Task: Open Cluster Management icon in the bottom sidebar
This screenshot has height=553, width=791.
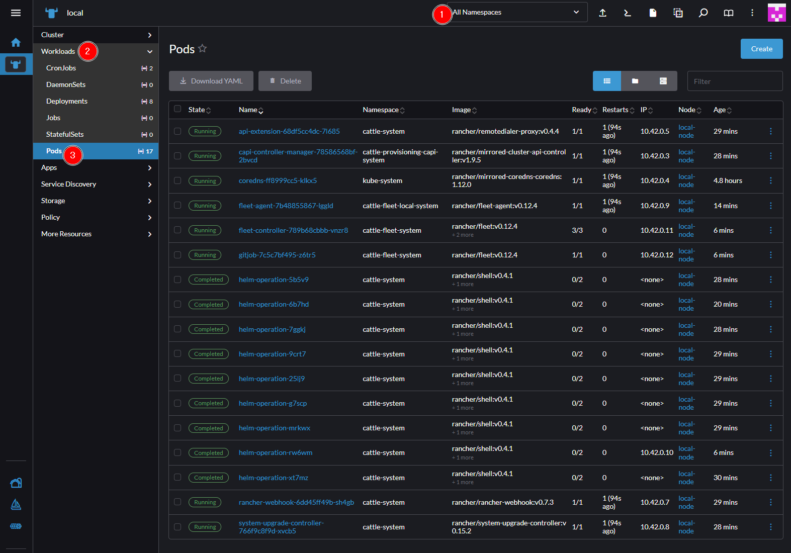Action: click(x=16, y=483)
